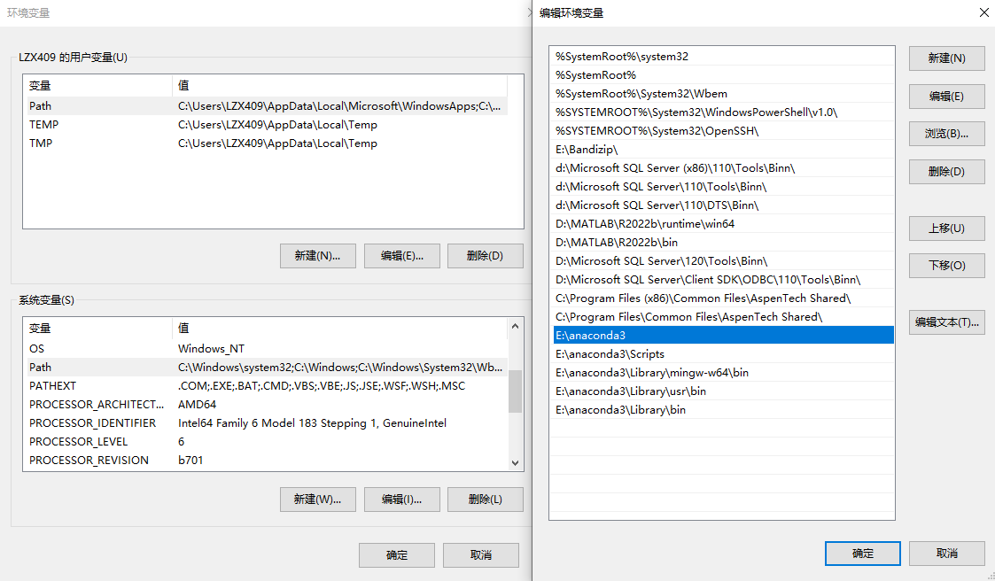The width and height of the screenshot is (995, 581).
Task: Select C:\Program Files\Common Files\AspenTech Shared\
Action: pyautogui.click(x=723, y=317)
